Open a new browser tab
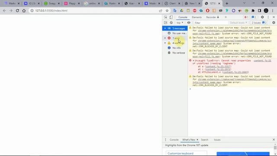This screenshot has height=156, width=277. (227, 3)
